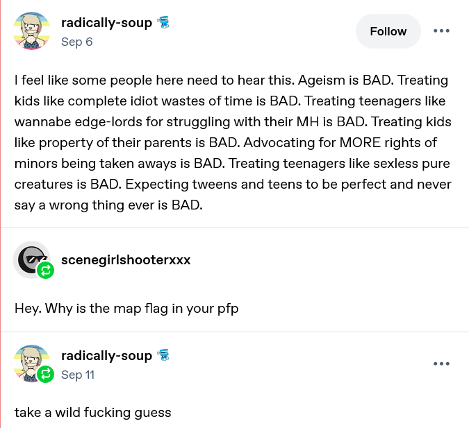
Task: Open the Sep 6 timestamp permalink
Action: click(x=76, y=42)
